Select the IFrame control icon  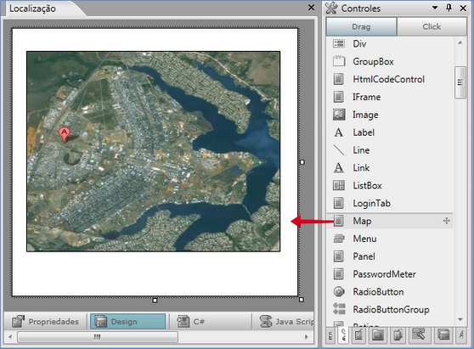click(339, 97)
